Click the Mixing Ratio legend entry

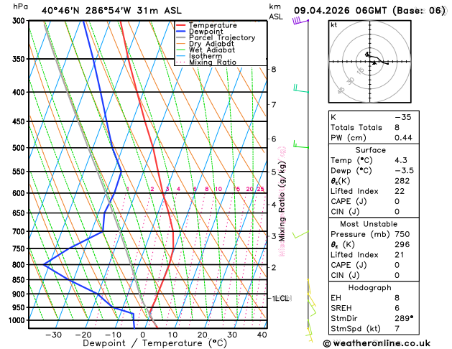(x=206, y=62)
